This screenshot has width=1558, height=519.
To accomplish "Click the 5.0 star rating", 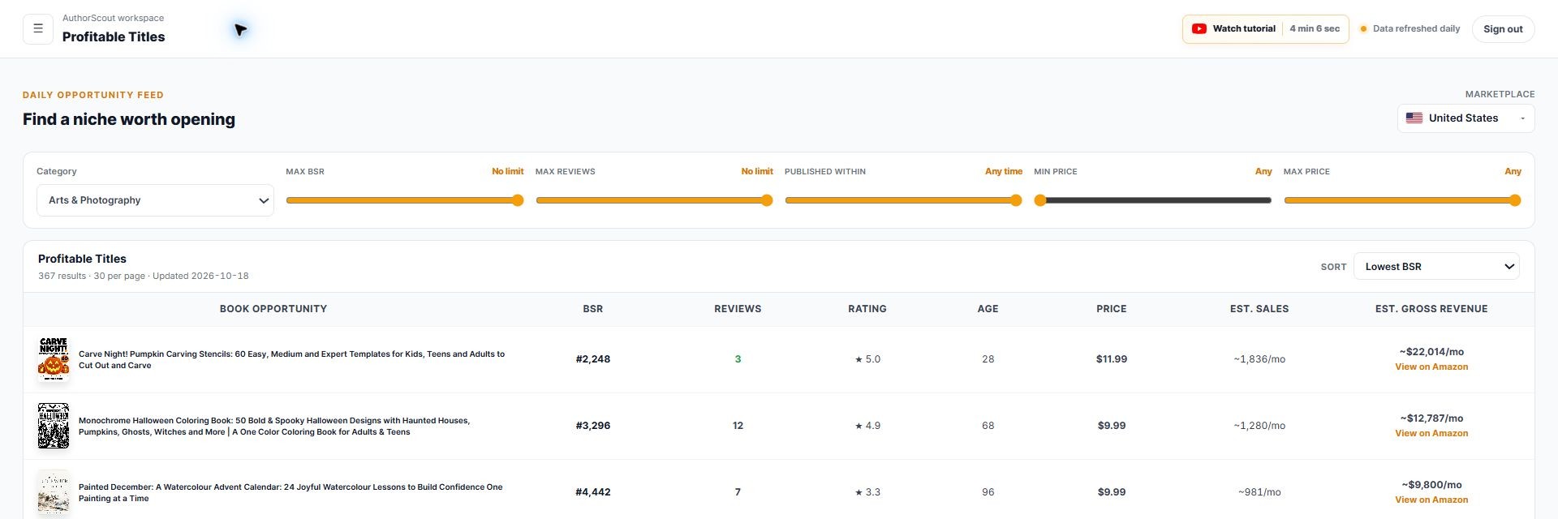I will [x=867, y=359].
